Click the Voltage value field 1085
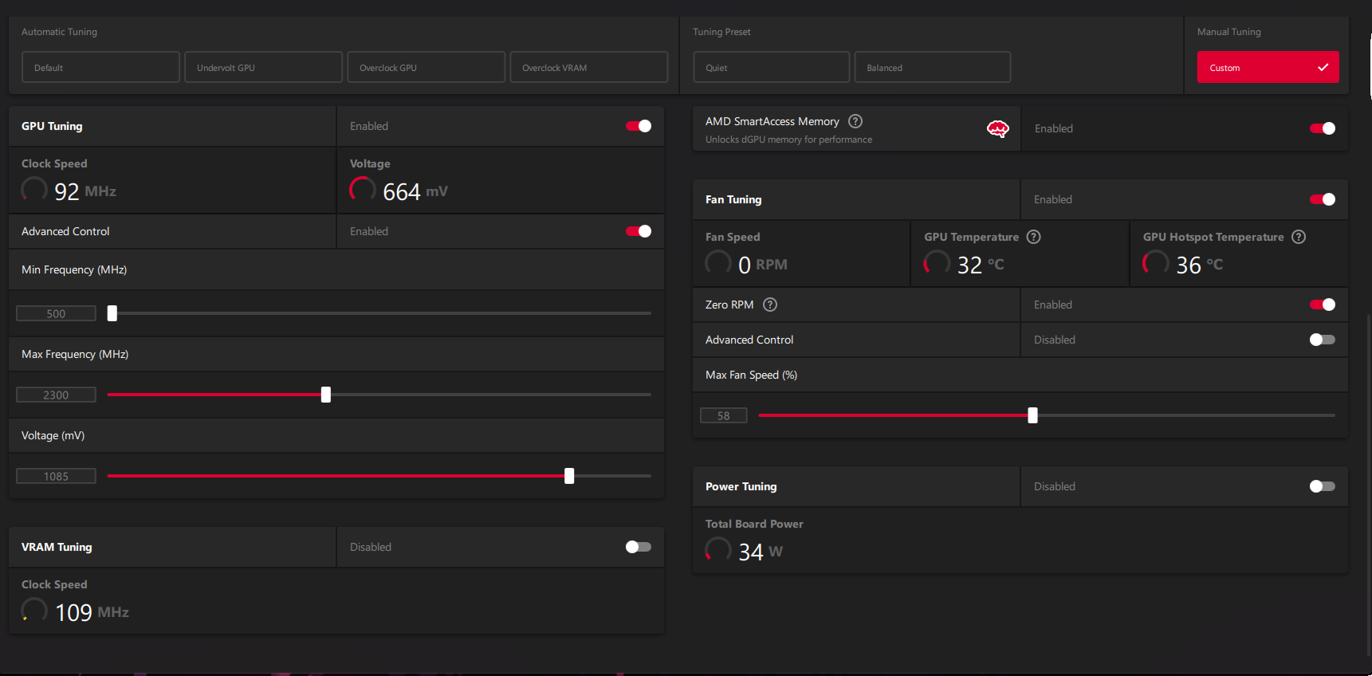The image size is (1372, 676). [56, 476]
